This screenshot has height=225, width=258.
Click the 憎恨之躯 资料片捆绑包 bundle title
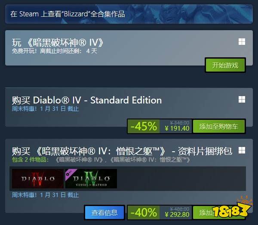pos(122,151)
